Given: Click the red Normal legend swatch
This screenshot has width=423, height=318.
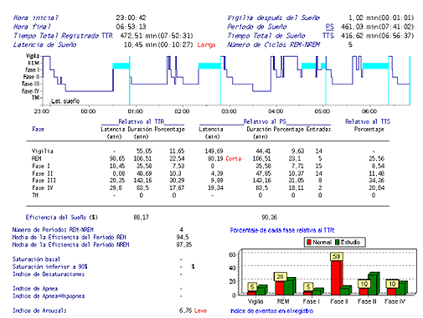Looking at the screenshot, I should 309,242.
